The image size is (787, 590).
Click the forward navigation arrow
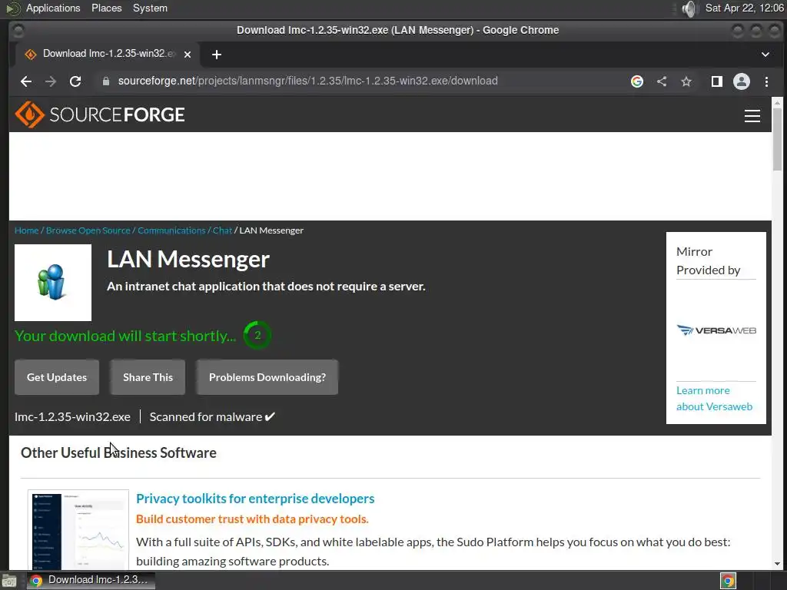click(51, 81)
